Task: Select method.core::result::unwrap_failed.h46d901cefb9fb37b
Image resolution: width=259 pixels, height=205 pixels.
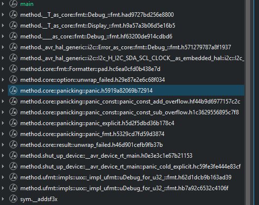Action: (91, 145)
